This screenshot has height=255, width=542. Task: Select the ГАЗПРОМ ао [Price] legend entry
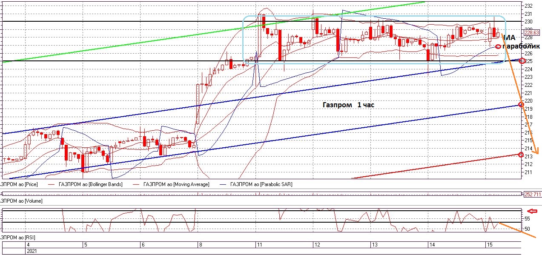(19, 184)
